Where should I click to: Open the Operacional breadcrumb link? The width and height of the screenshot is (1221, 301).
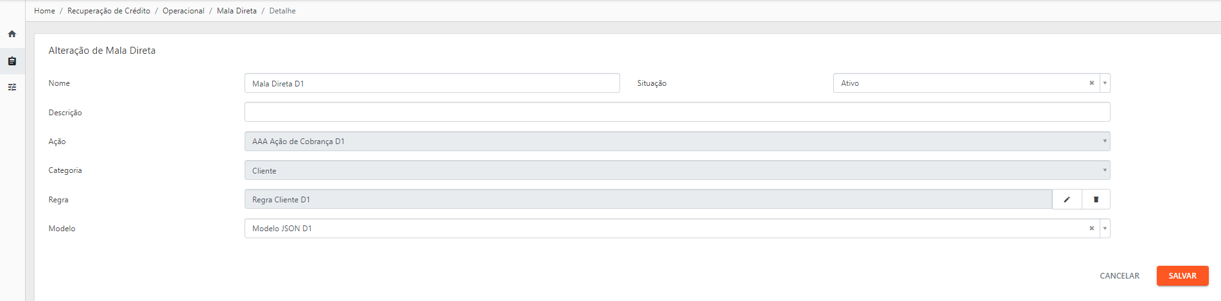[183, 11]
